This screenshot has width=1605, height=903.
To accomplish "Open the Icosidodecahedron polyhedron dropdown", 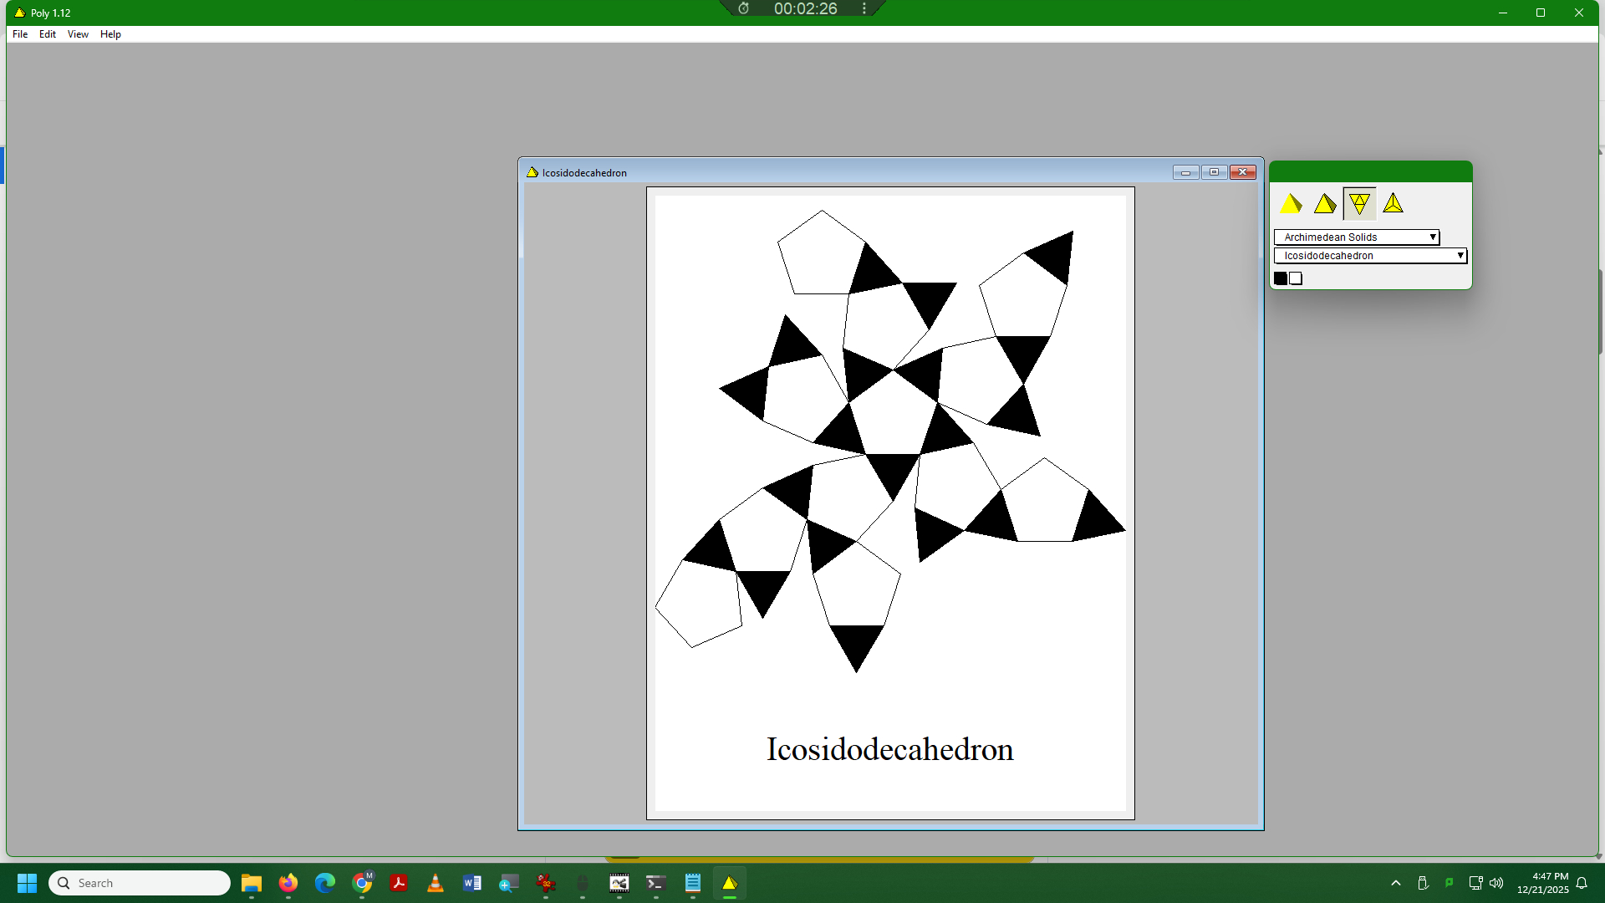I will coord(1370,256).
